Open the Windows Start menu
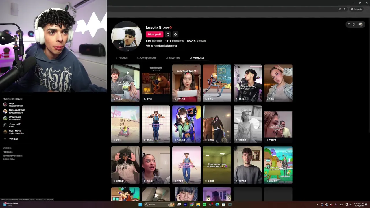The height and width of the screenshot is (208, 370). pyautogui.click(x=140, y=205)
